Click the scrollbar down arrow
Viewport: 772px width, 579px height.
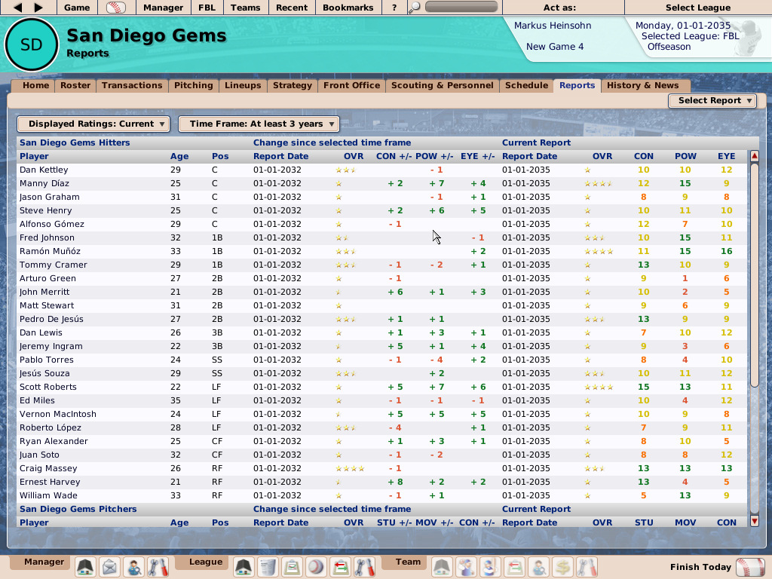[x=755, y=519]
